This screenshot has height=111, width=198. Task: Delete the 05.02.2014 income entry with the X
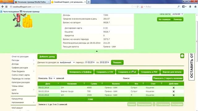coord(174,95)
